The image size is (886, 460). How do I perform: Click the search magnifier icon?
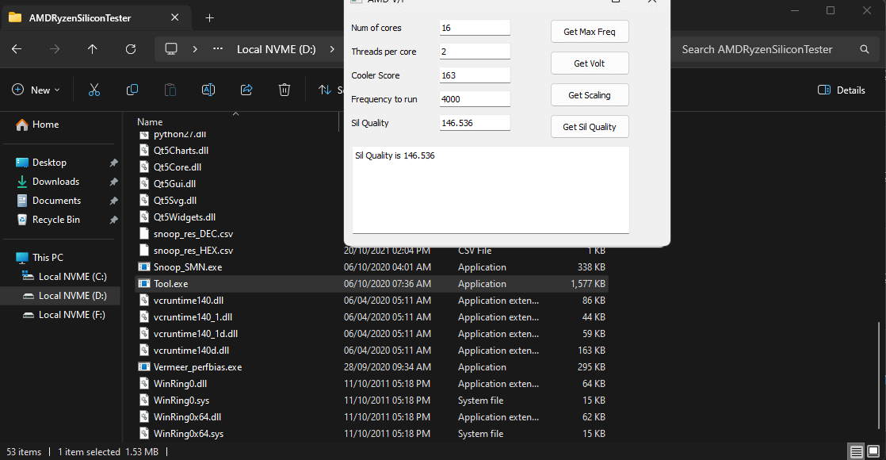(864, 49)
